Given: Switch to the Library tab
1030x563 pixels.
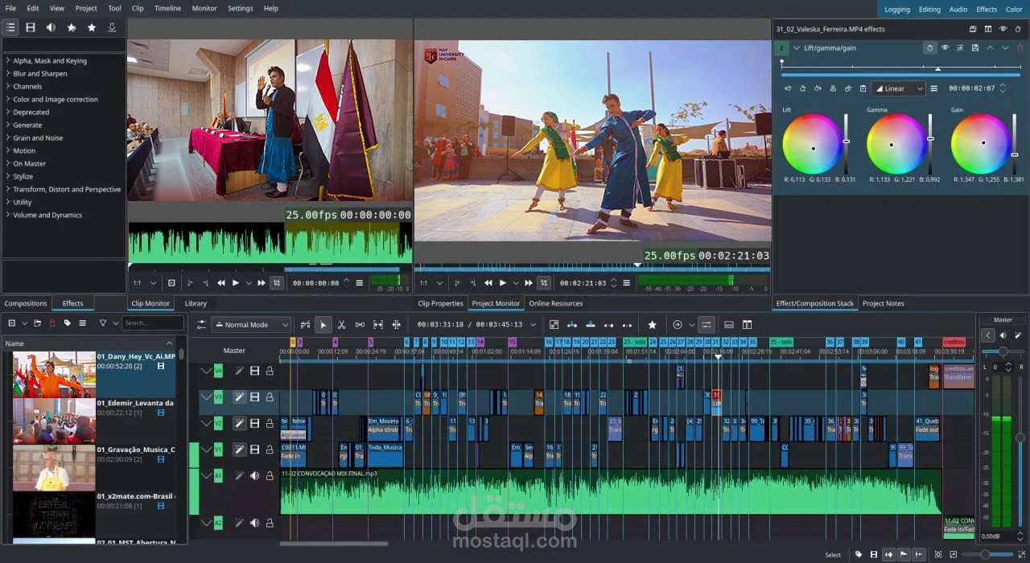Looking at the screenshot, I should point(196,303).
